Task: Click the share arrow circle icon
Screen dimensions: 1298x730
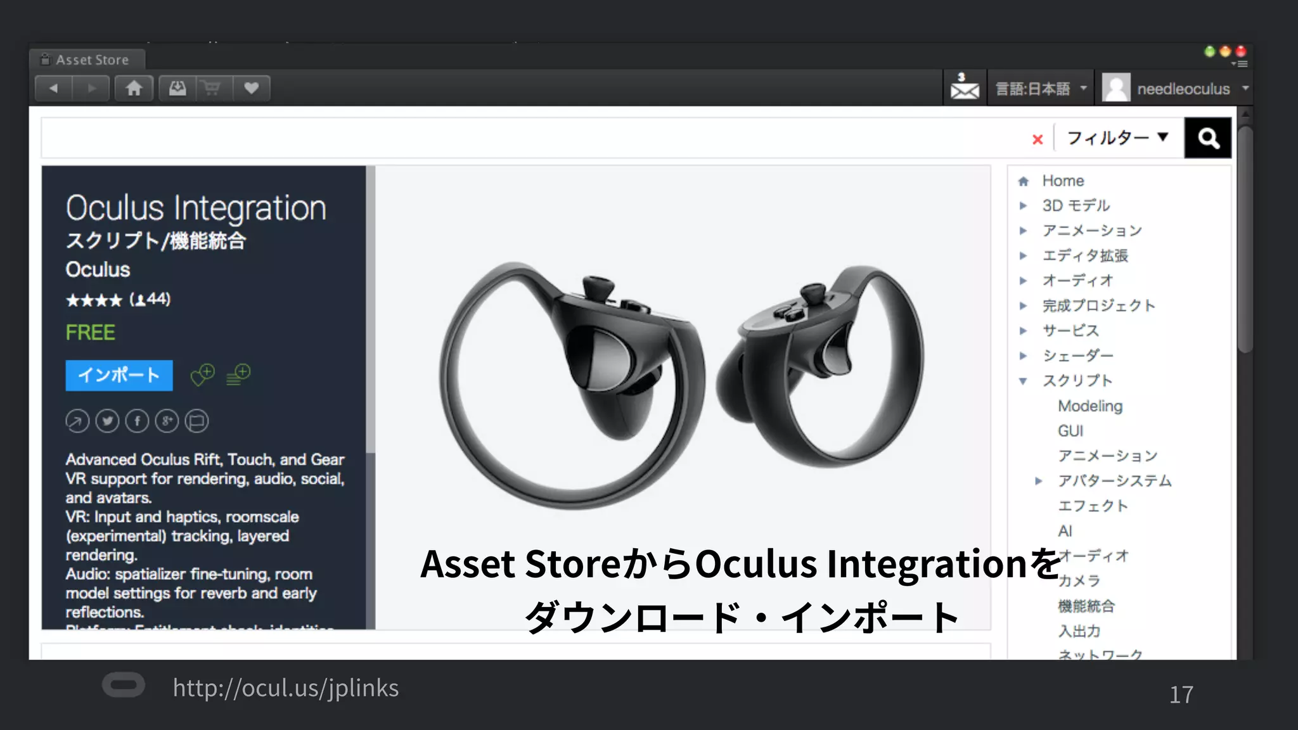Action: [77, 421]
